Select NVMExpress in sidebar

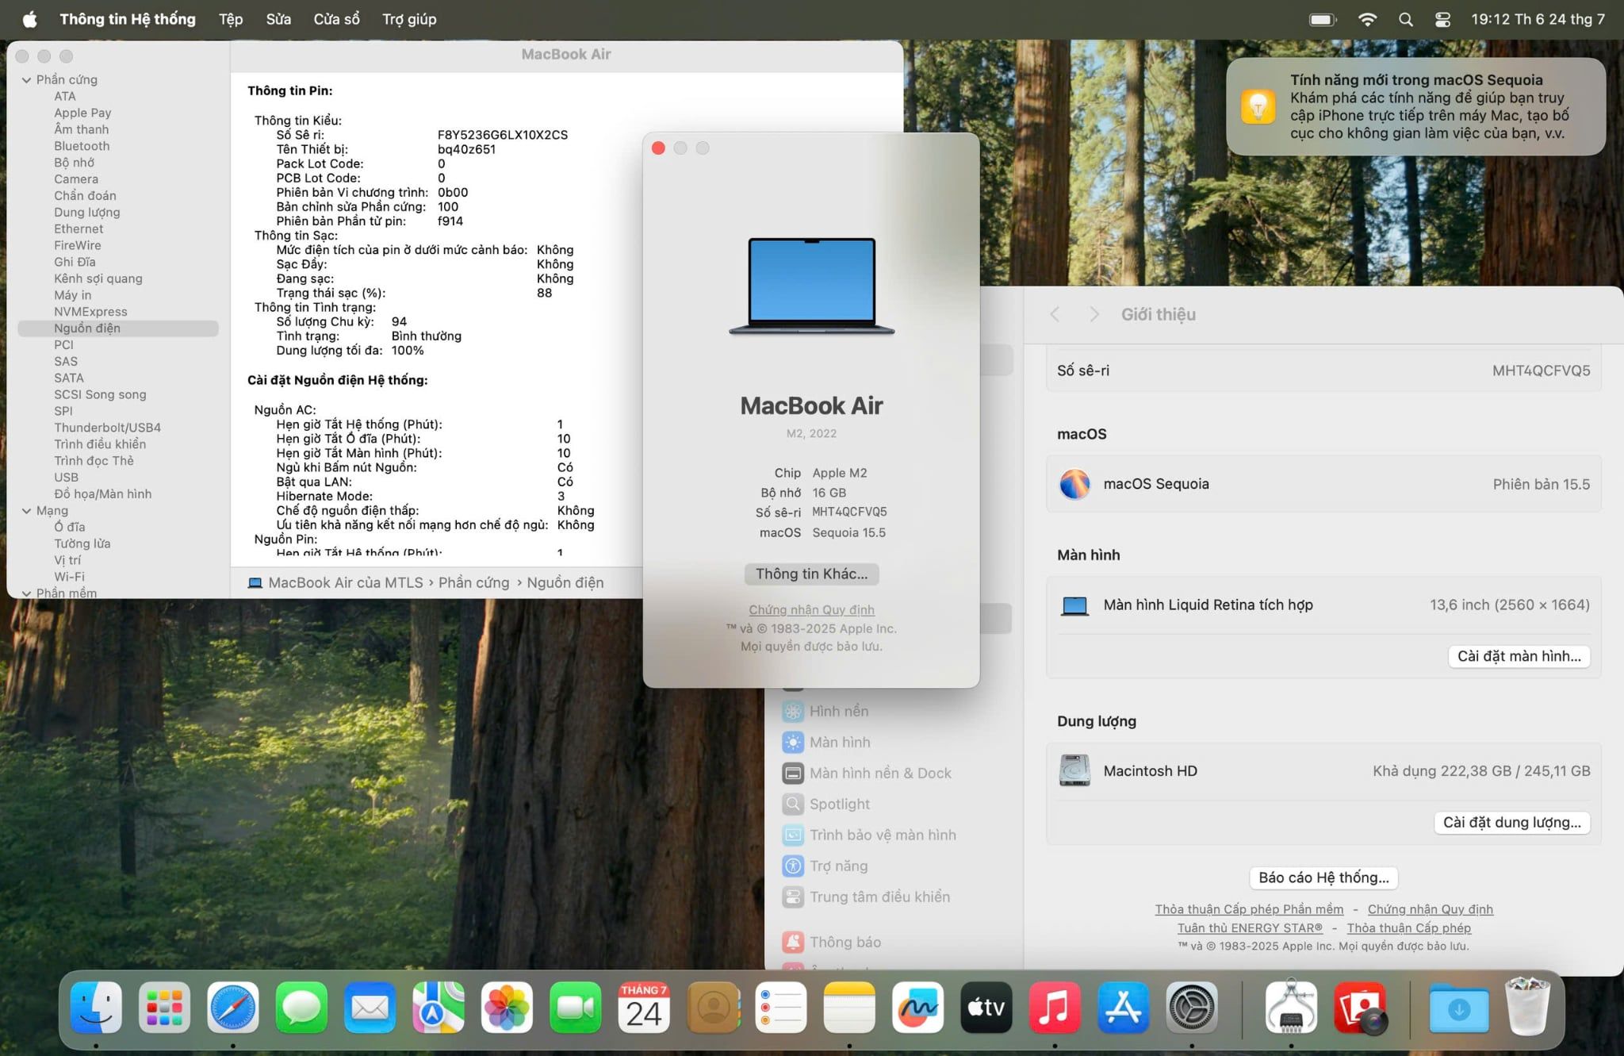coord(90,312)
